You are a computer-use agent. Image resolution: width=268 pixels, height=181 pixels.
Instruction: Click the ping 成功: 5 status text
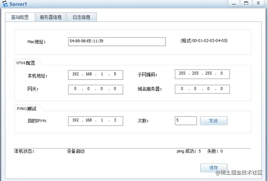pyautogui.click(x=189, y=151)
